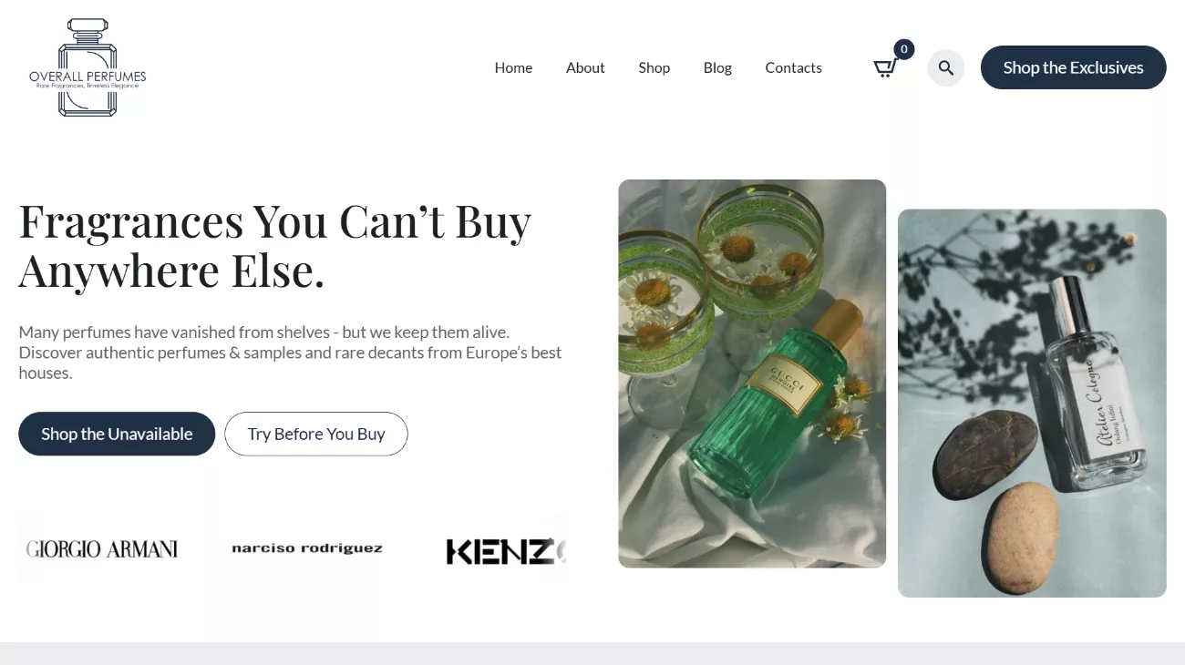Image resolution: width=1185 pixels, height=665 pixels.
Task: Click the cart item count badge
Action: pyautogui.click(x=903, y=49)
